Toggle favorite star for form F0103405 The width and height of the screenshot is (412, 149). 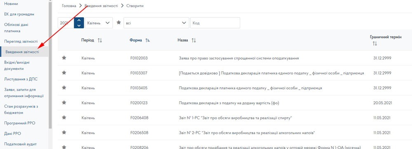64,88
